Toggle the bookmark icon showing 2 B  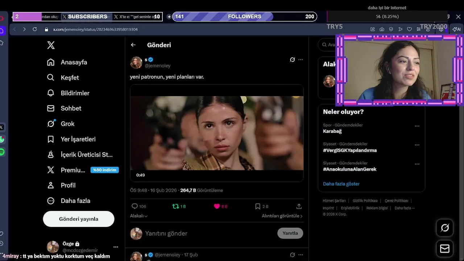258,206
